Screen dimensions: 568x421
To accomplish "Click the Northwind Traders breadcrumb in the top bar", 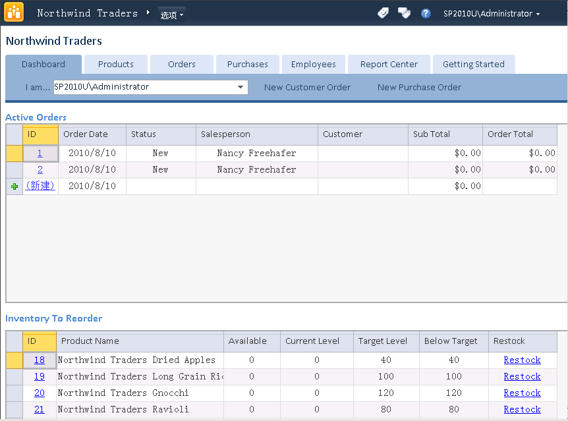I will coord(87,13).
